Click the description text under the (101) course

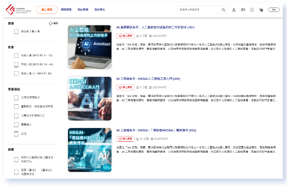click(197, 47)
